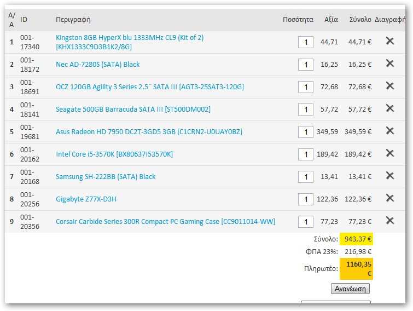Open the Kingston 8GB HyperX blu product link

click(130, 42)
